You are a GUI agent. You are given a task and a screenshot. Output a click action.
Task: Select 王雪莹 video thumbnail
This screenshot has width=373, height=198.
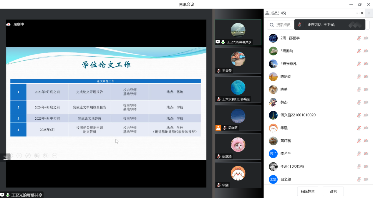pyautogui.click(x=238, y=61)
